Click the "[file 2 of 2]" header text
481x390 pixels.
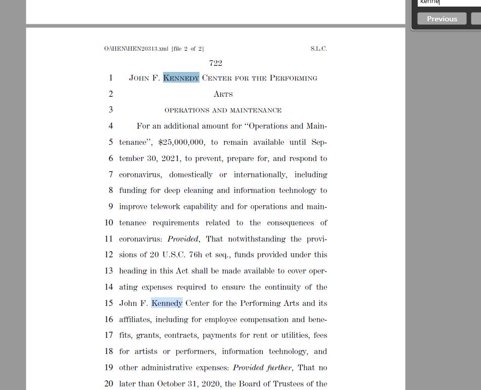pos(187,49)
